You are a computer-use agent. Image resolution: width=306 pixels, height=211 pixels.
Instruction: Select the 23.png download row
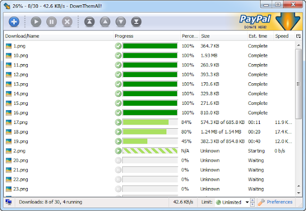[x=149, y=189]
